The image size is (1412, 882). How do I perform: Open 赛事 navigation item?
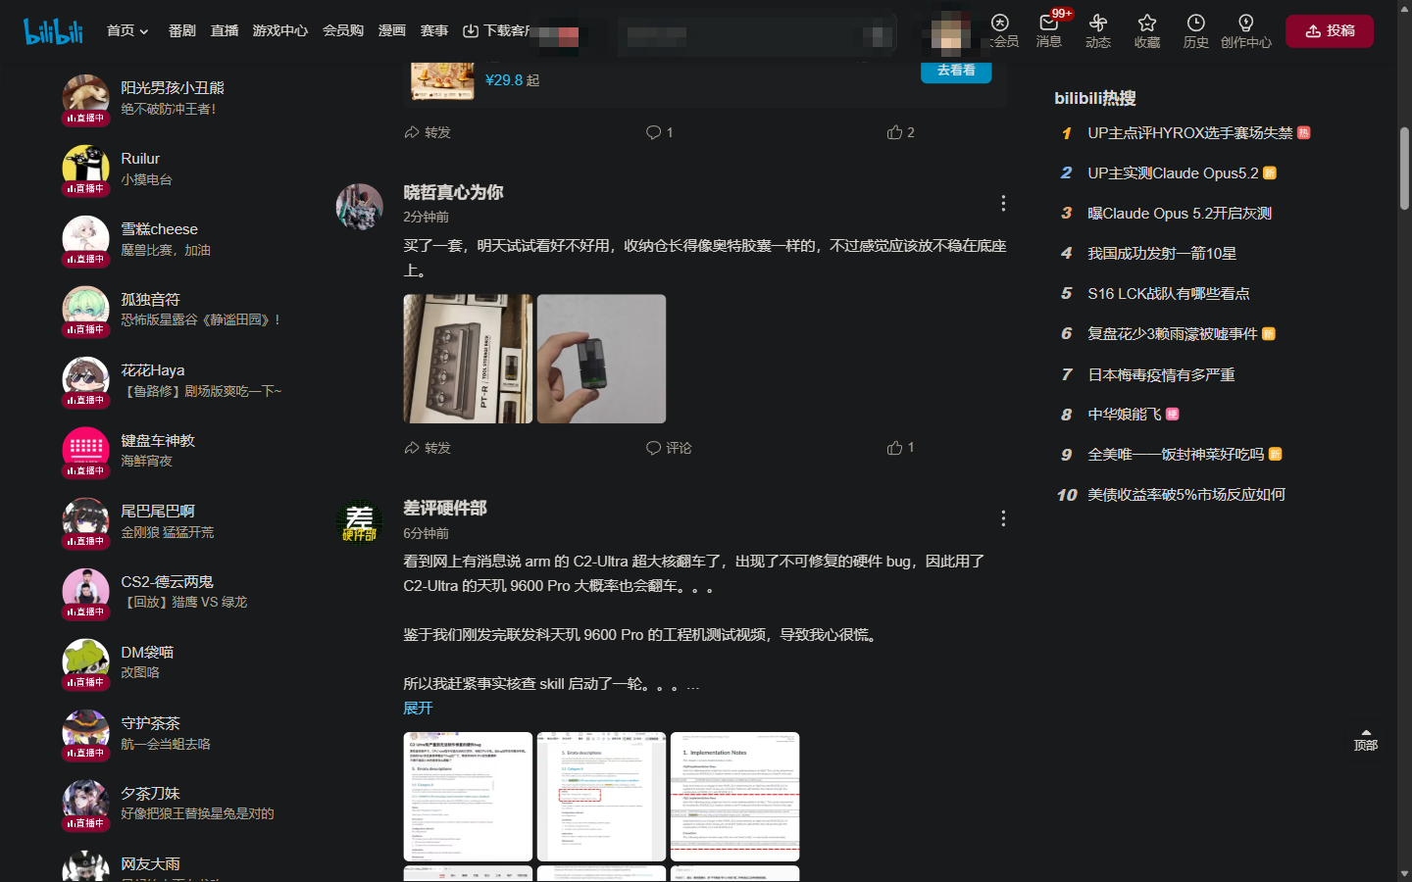pyautogui.click(x=434, y=31)
